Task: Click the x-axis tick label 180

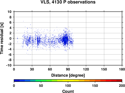Action: tap(122, 69)
